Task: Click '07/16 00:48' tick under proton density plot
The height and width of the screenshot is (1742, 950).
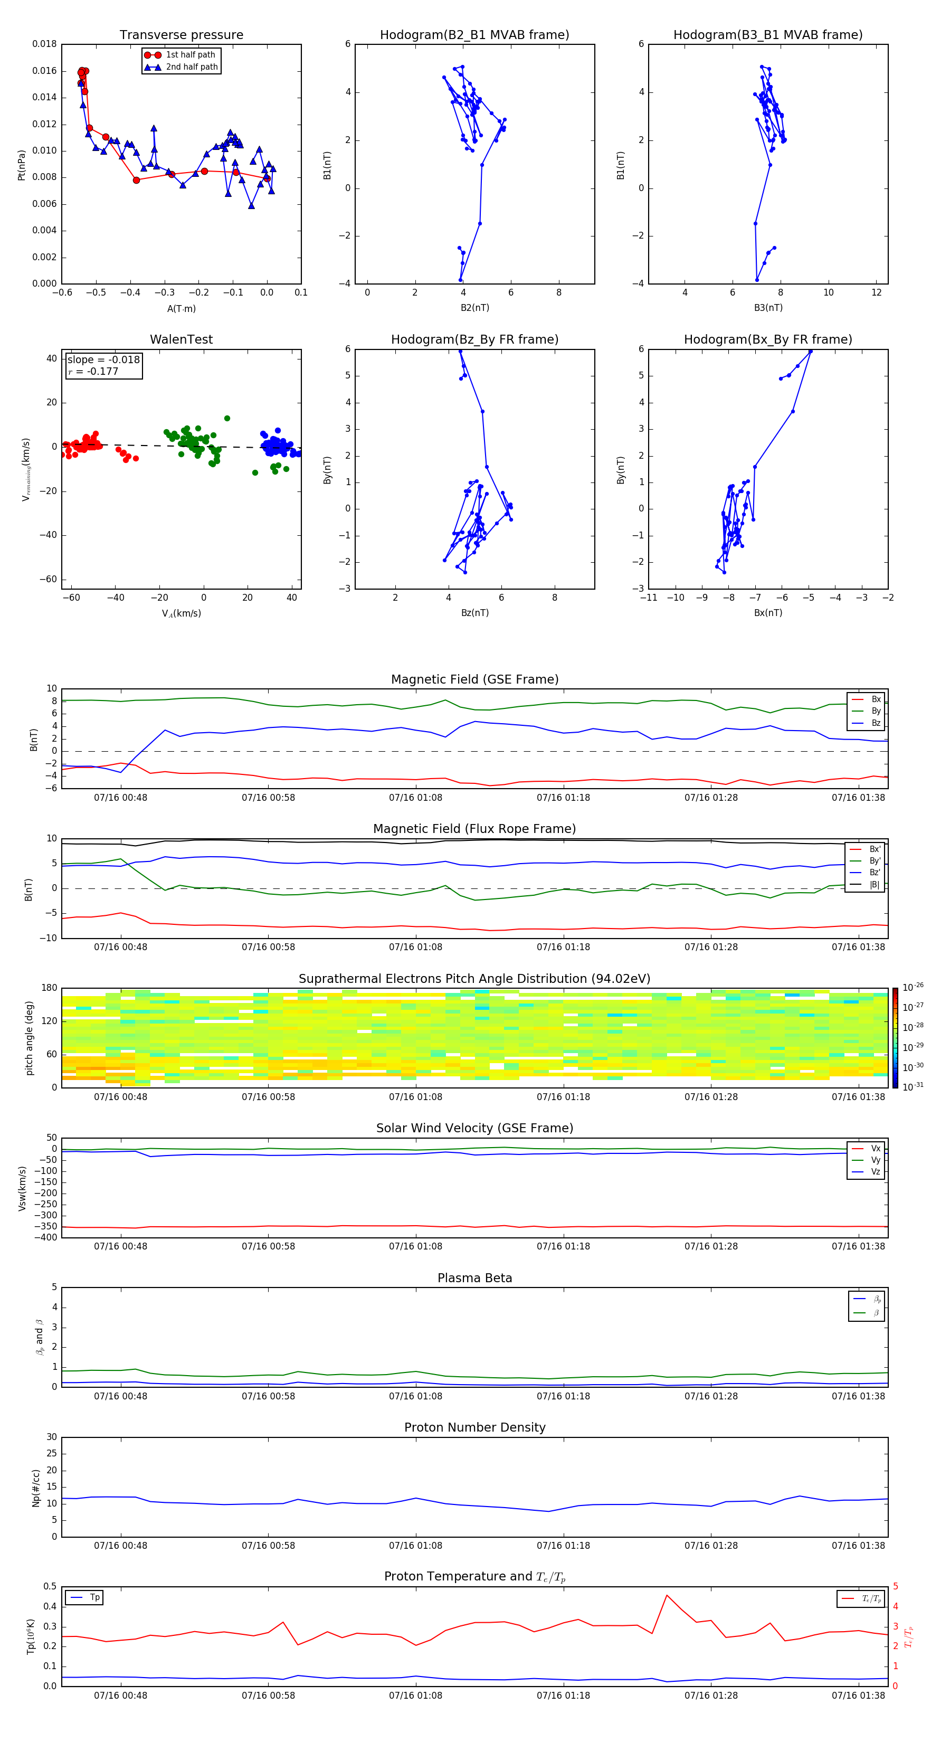Action: tap(120, 1545)
